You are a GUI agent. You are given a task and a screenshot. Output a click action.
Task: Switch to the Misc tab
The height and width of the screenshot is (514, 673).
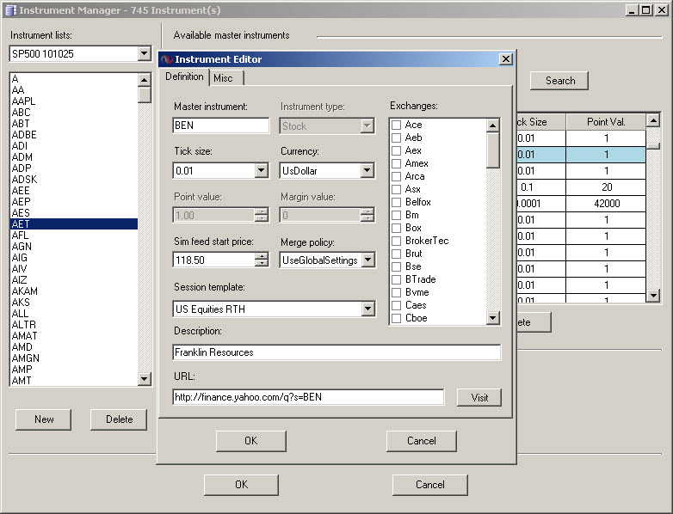tap(223, 78)
